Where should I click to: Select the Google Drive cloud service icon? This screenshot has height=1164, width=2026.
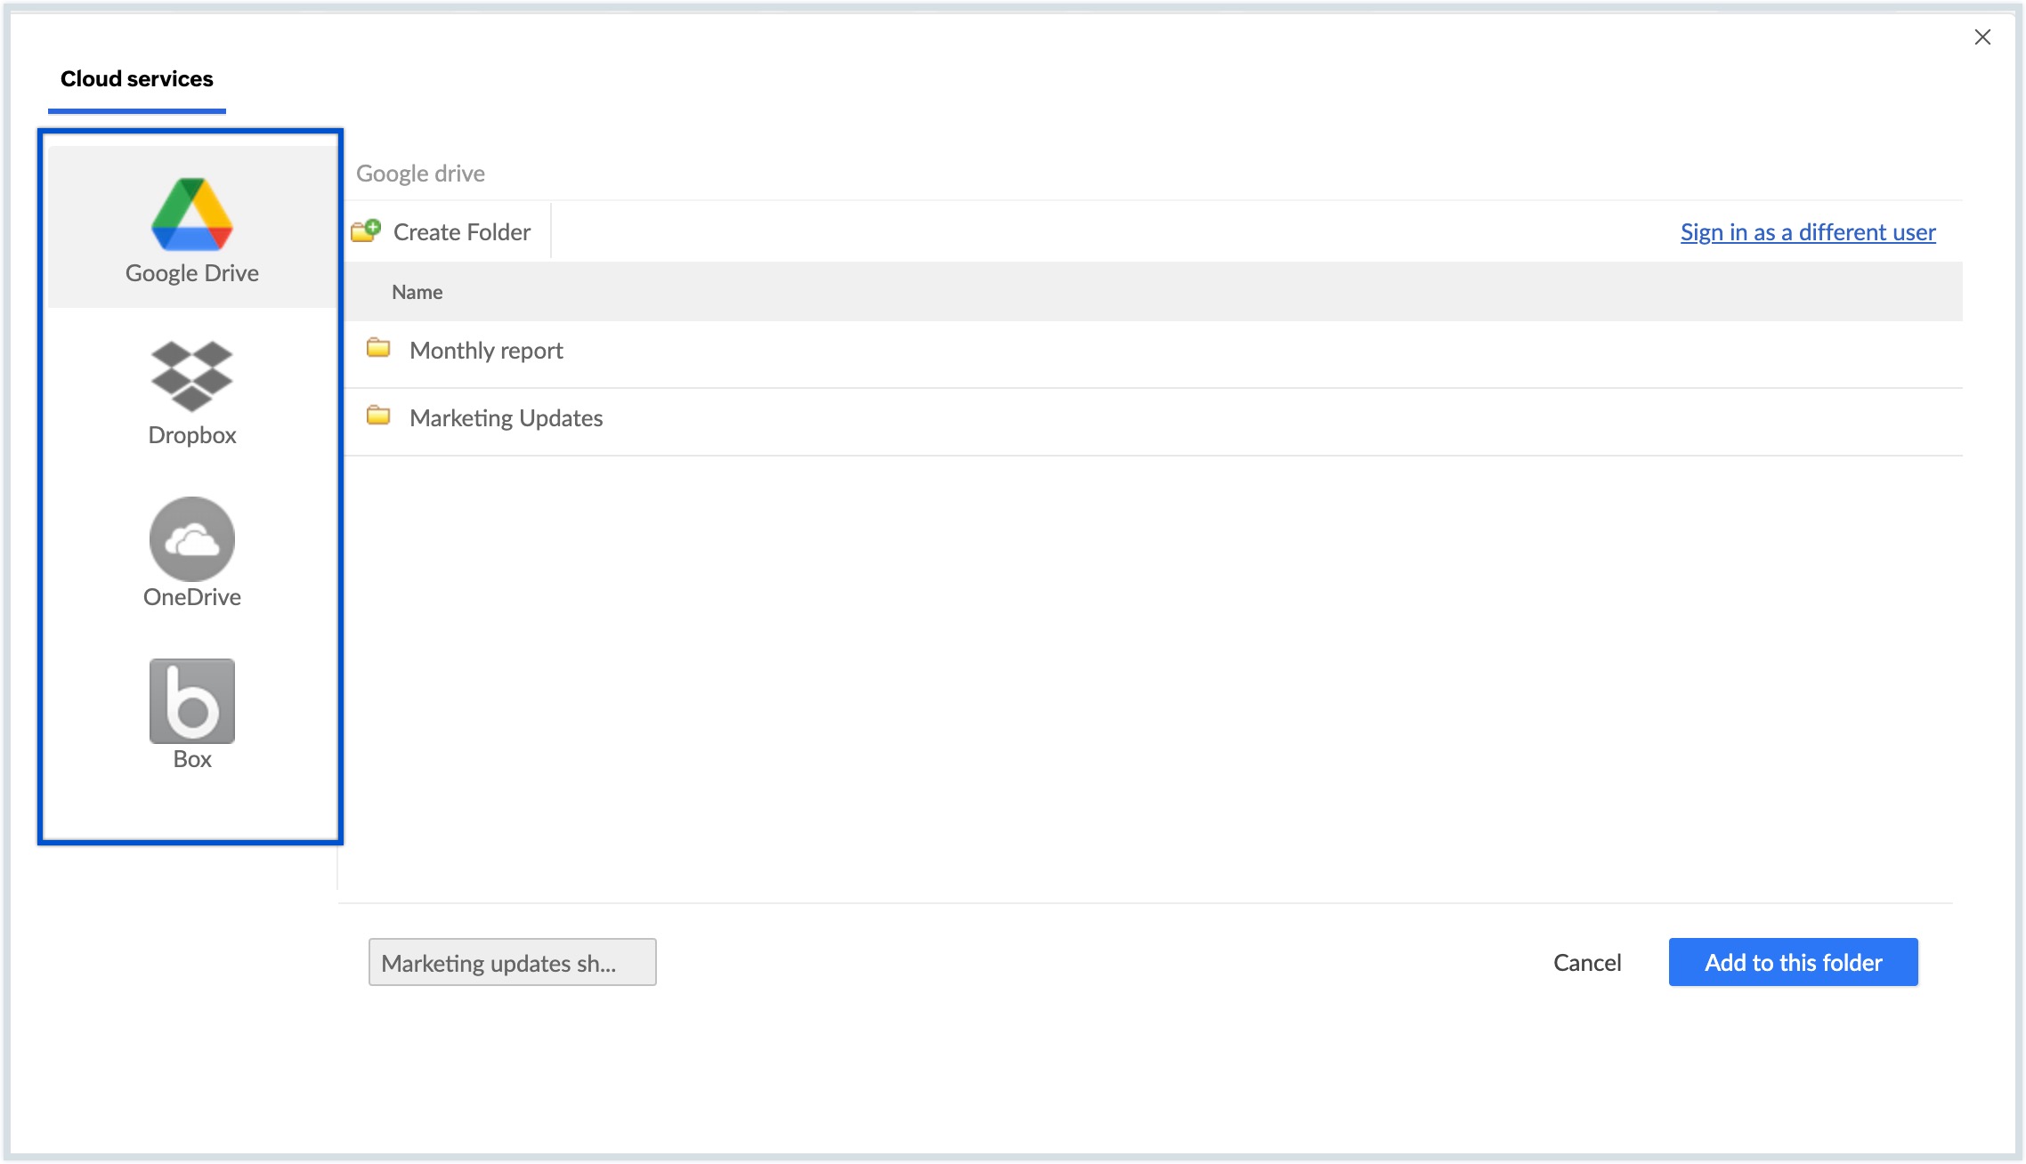191,214
